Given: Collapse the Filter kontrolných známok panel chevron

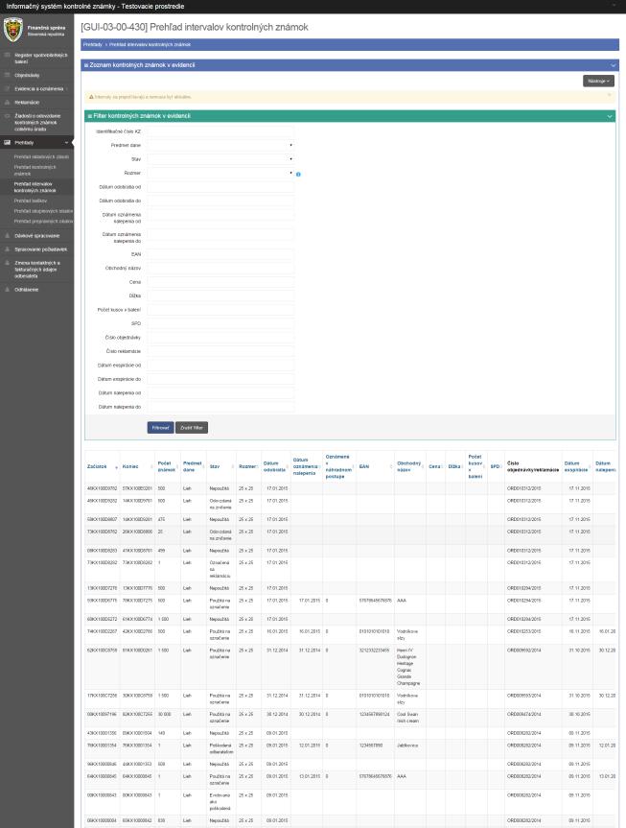Looking at the screenshot, I should [610, 116].
